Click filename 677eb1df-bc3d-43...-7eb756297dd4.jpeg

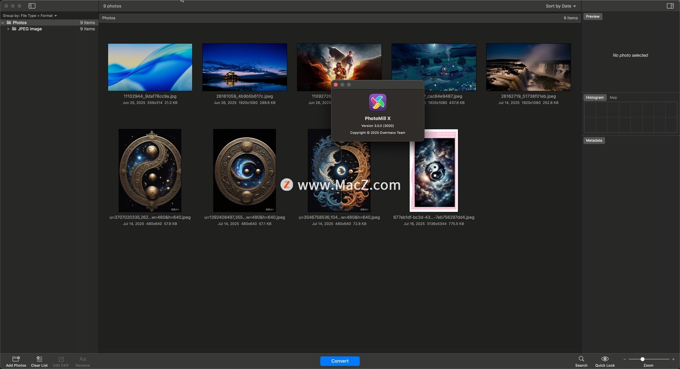[x=434, y=217]
